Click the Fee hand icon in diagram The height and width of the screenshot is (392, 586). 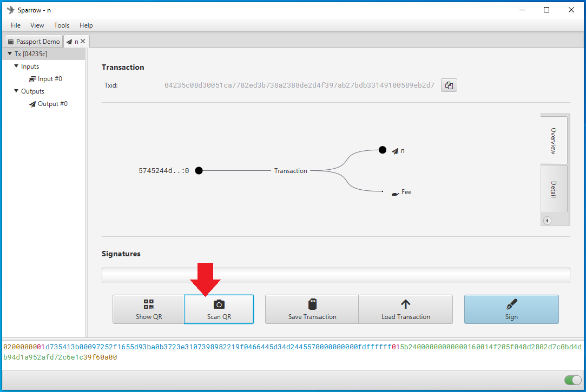tap(395, 194)
